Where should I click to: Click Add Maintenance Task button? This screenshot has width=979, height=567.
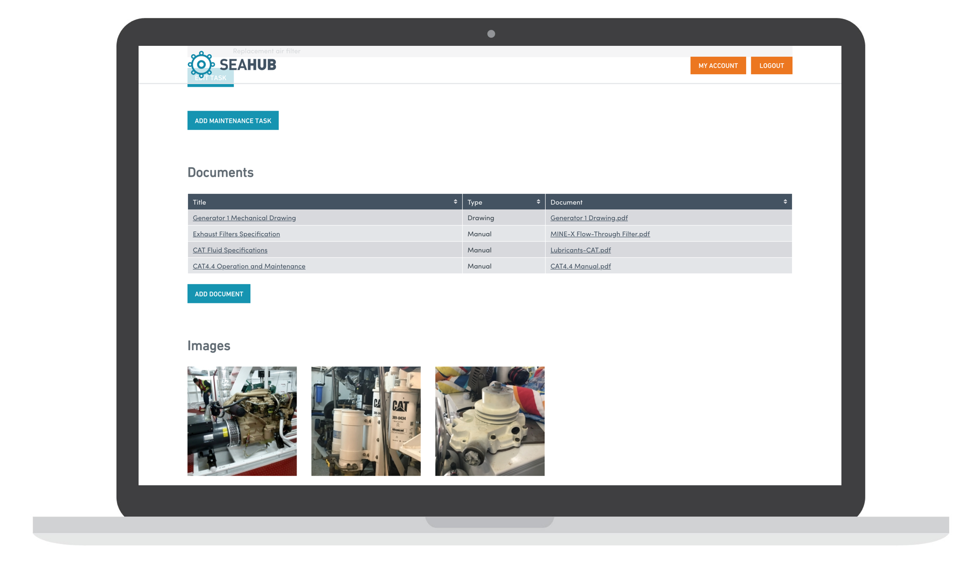[x=233, y=121]
